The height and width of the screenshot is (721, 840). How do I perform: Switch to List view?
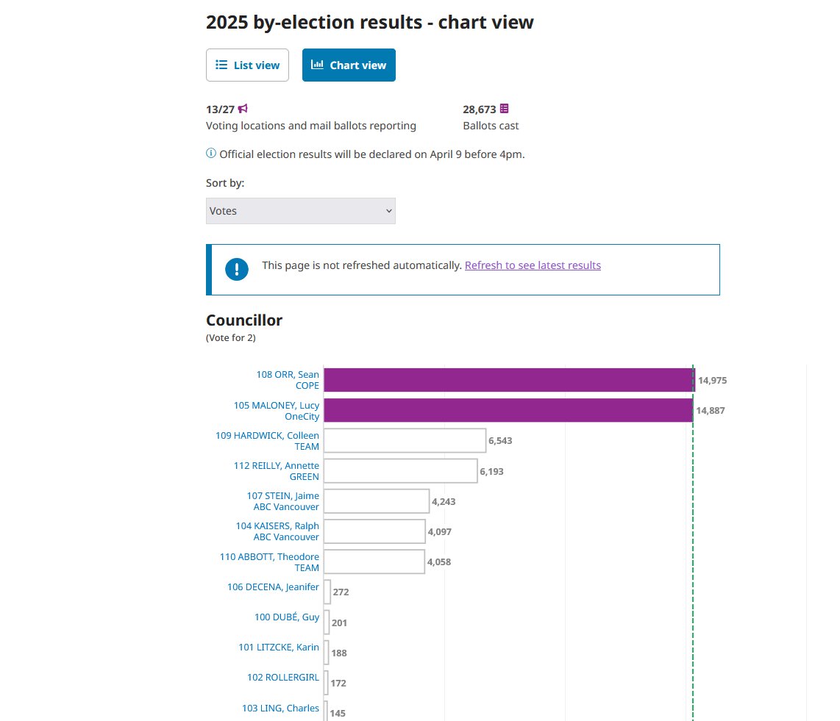pyautogui.click(x=247, y=65)
